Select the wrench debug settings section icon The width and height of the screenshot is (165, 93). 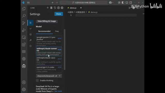30,40
